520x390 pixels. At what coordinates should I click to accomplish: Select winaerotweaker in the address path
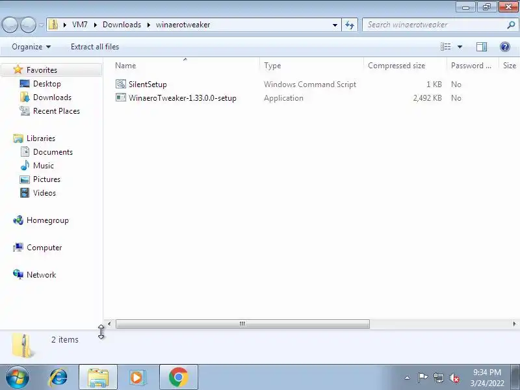[183, 25]
